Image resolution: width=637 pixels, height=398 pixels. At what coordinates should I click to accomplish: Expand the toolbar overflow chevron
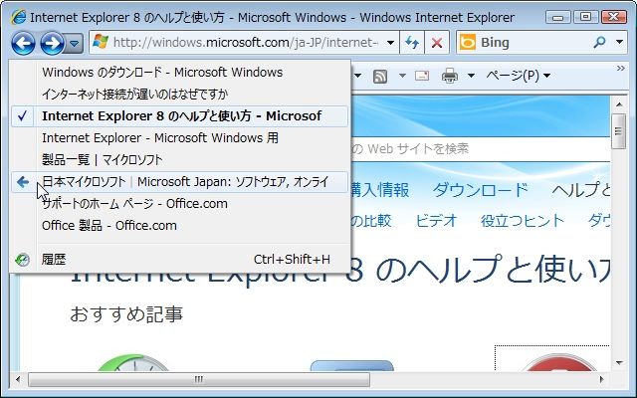621,69
